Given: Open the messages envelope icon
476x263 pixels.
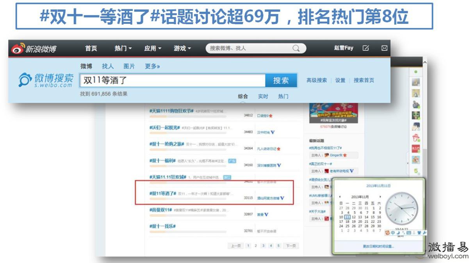Looking at the screenshot, I should (384, 48).
